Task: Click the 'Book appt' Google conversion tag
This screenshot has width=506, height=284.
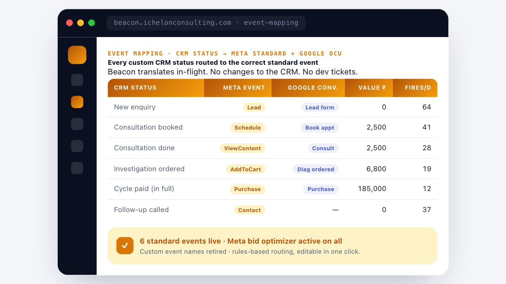Action: pyautogui.click(x=320, y=127)
